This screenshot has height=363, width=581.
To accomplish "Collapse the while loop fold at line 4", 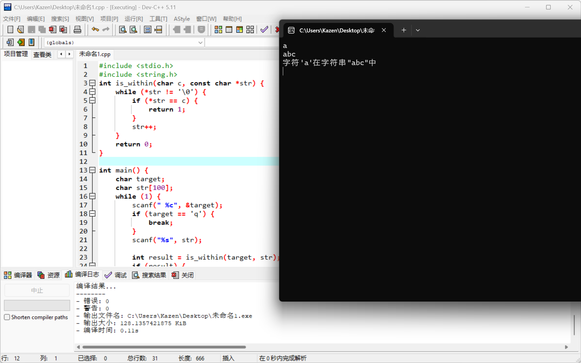I will coord(92,92).
